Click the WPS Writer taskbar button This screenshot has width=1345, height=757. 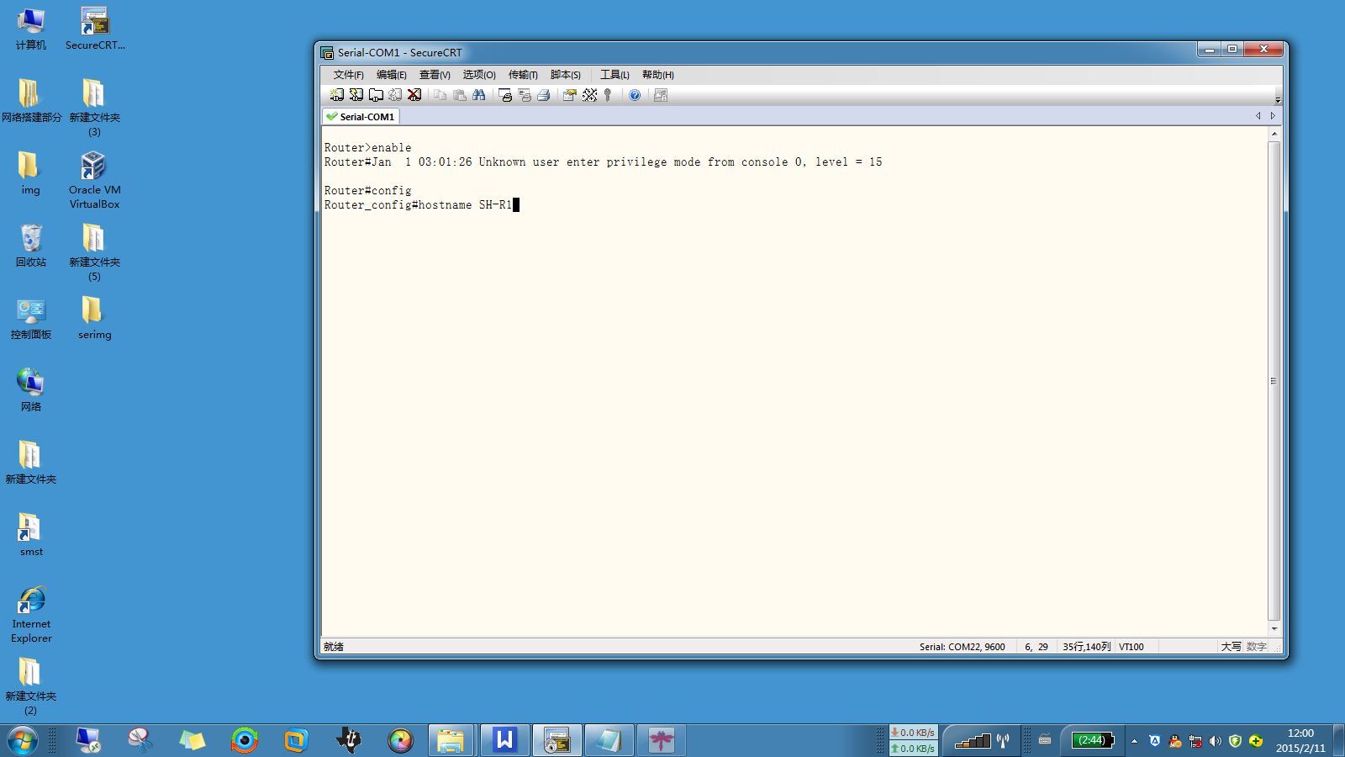tap(504, 740)
